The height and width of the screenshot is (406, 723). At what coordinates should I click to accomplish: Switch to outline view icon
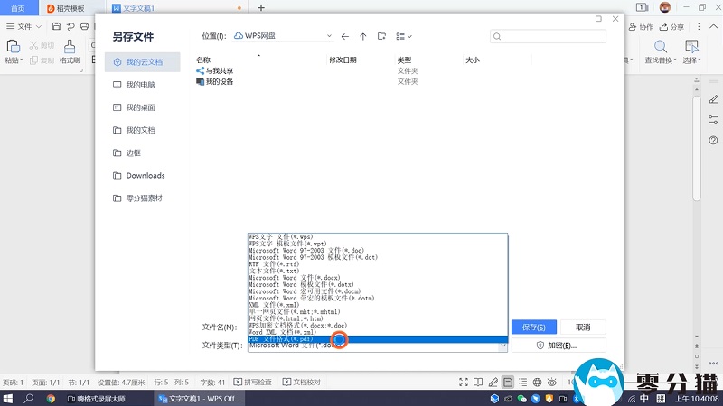coord(522,382)
